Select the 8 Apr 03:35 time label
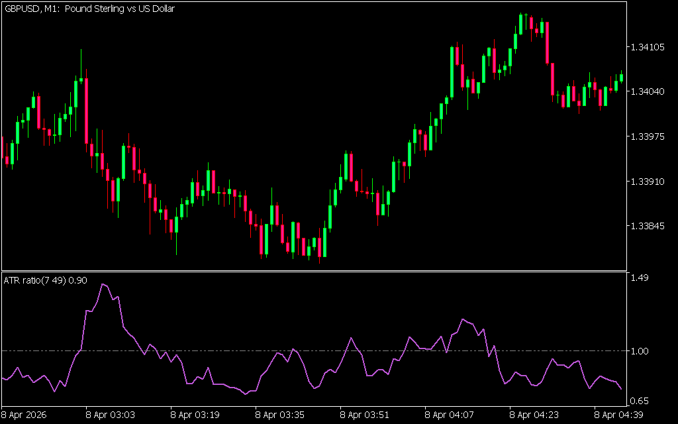 click(280, 415)
